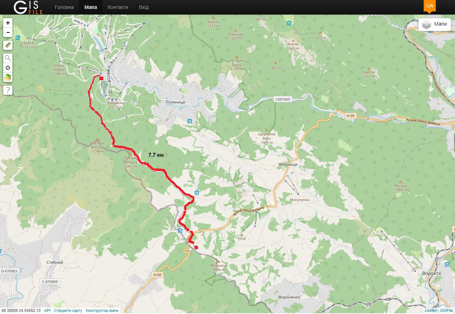Click the GIS File logo
This screenshot has width=455, height=314.
point(28,7)
